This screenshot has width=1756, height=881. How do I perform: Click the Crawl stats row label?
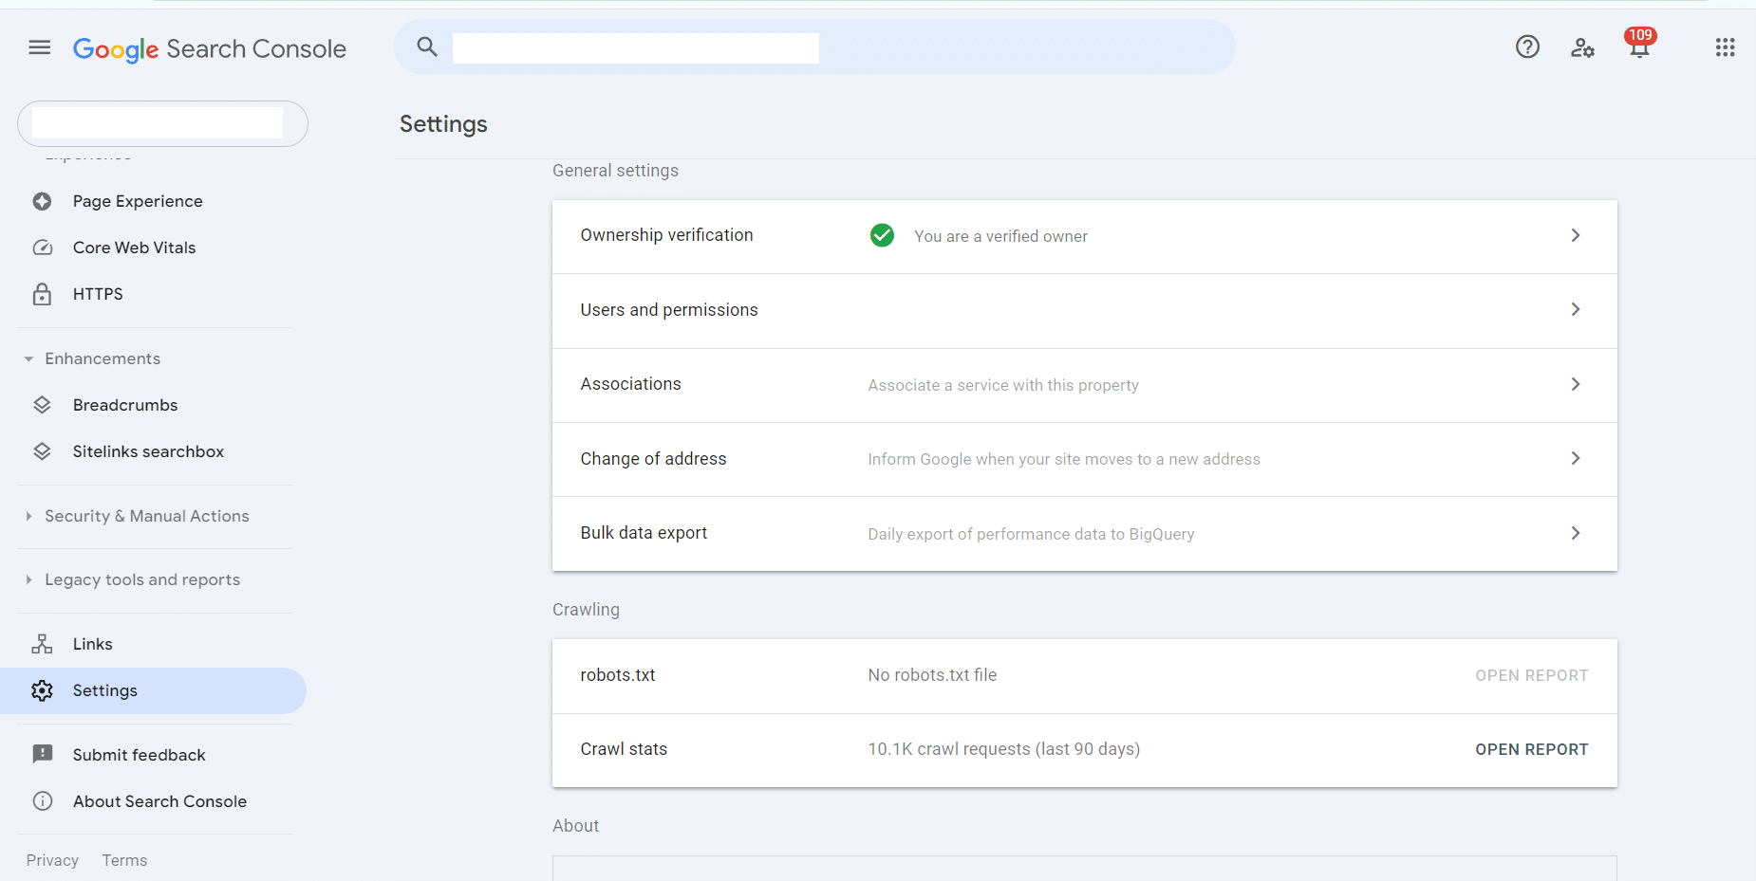point(624,749)
